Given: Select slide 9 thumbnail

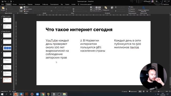Looking at the screenshot, I should [7, 74].
